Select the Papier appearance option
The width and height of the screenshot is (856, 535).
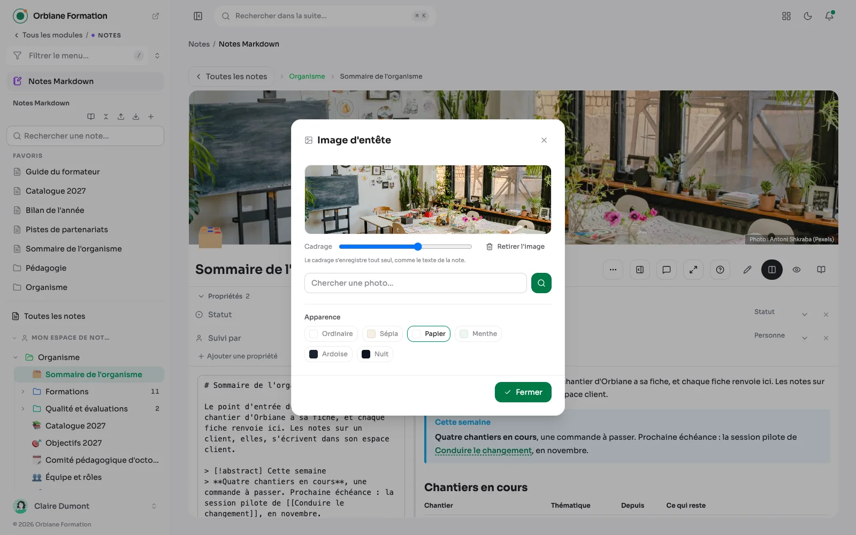(x=429, y=334)
